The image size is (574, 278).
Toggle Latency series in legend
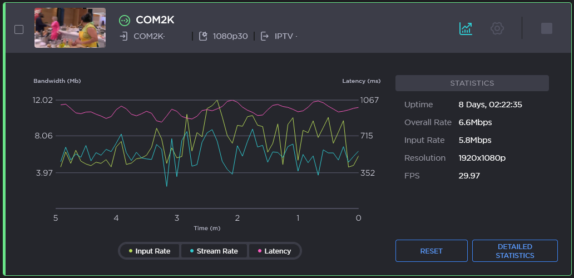click(x=274, y=251)
